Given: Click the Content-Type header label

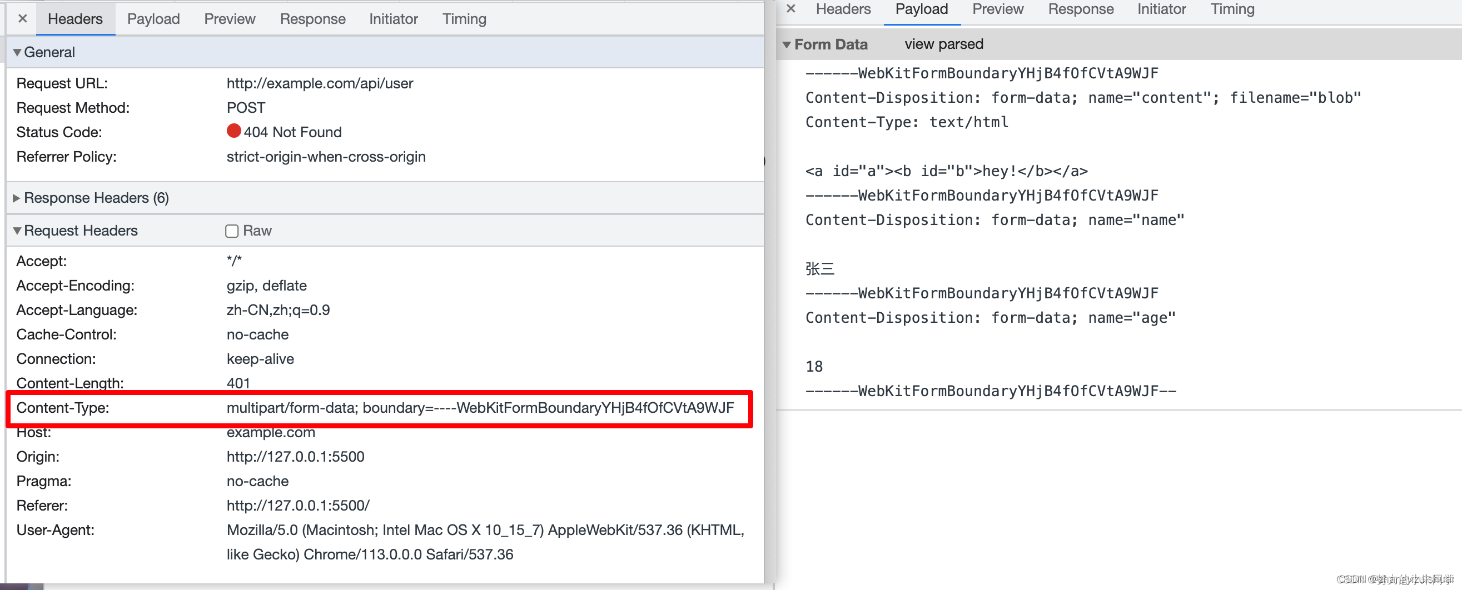Looking at the screenshot, I should point(62,408).
